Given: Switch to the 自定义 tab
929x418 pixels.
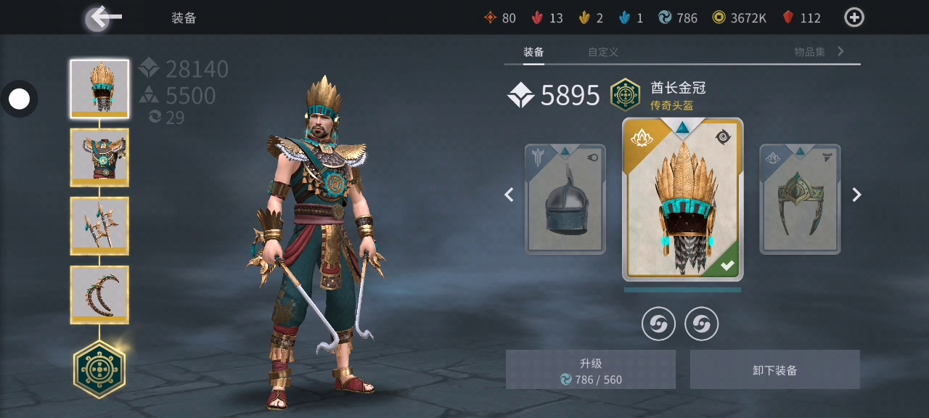Looking at the screenshot, I should (x=603, y=52).
